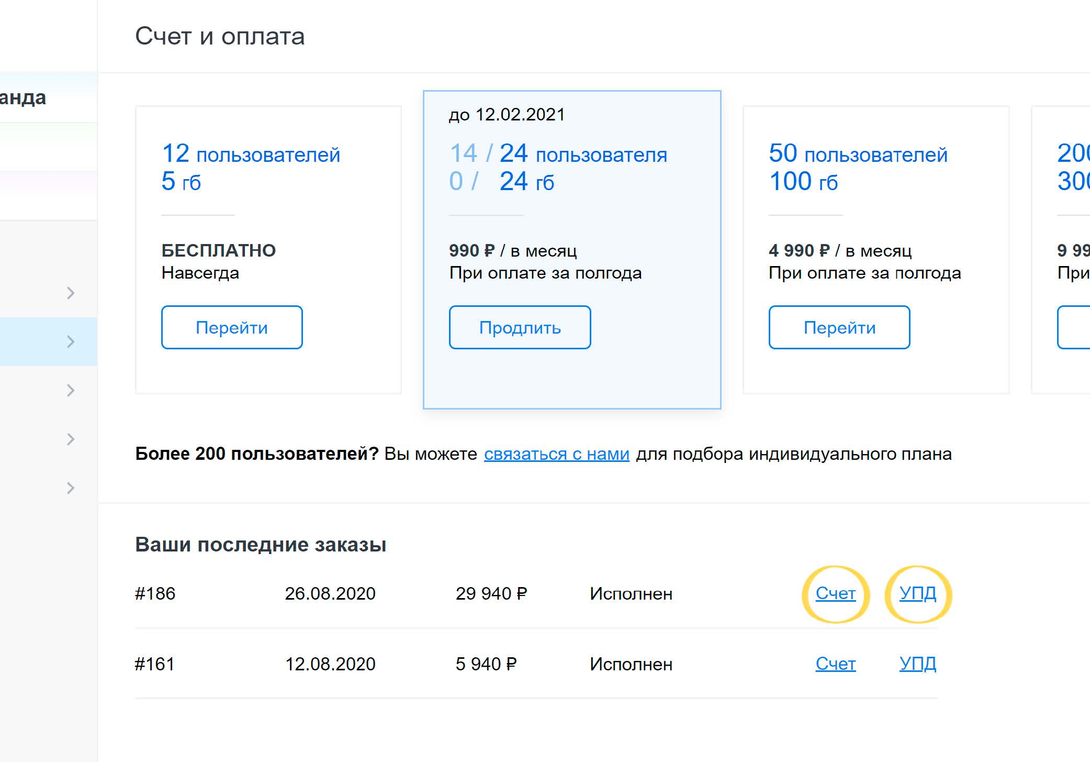The image size is (1090, 762).
Task: Expand the bottommost sidebar chevron arrow
Action: [71, 488]
